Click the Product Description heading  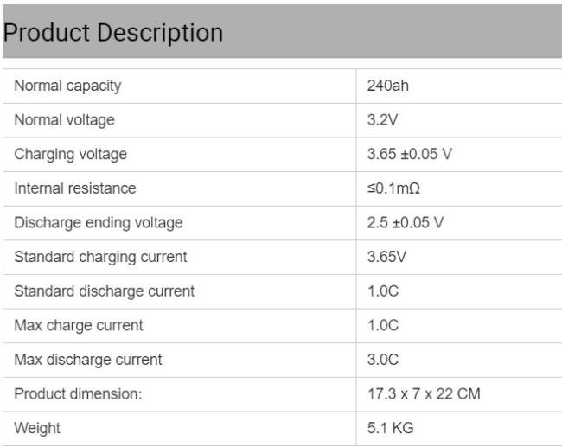click(113, 33)
